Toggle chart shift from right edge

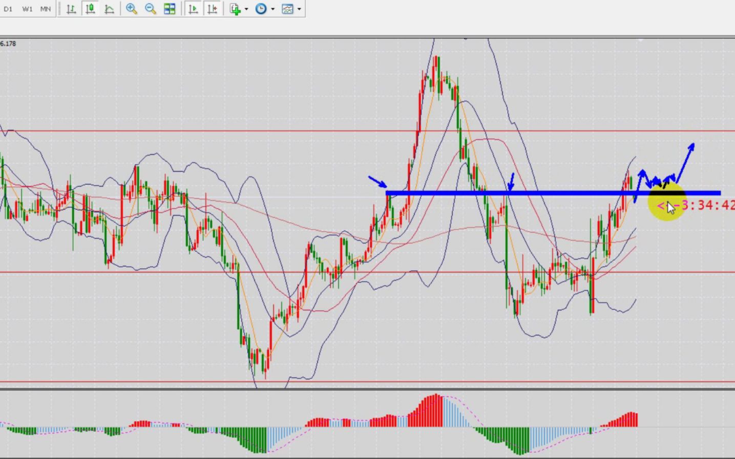coord(212,9)
